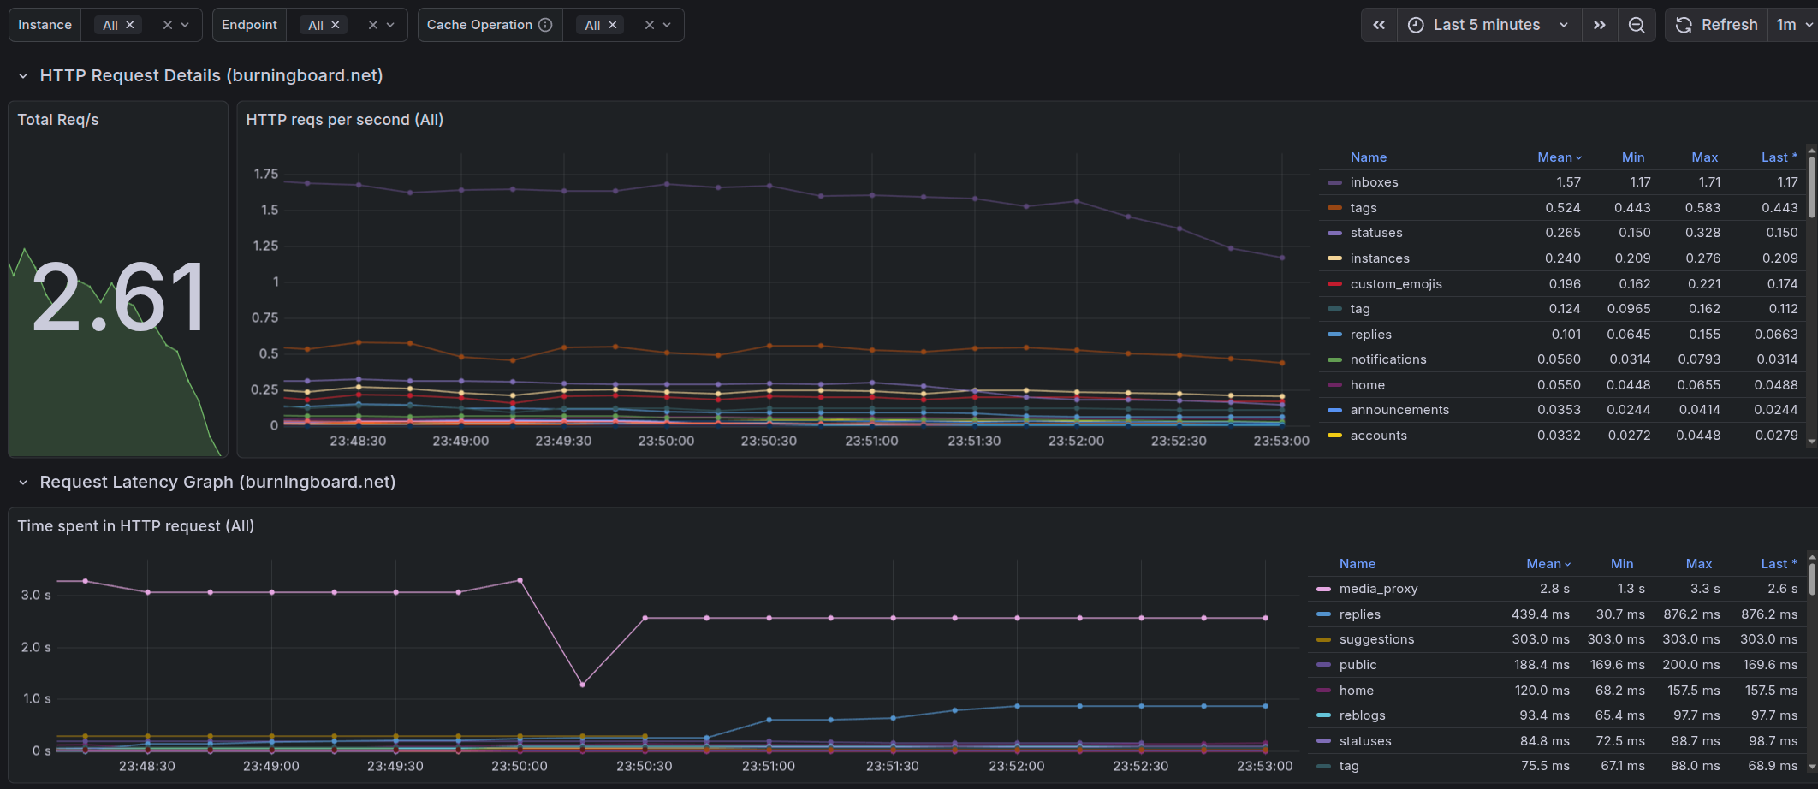Toggle media_proxy series visibility in legend
This screenshot has height=789, width=1818.
click(1378, 589)
